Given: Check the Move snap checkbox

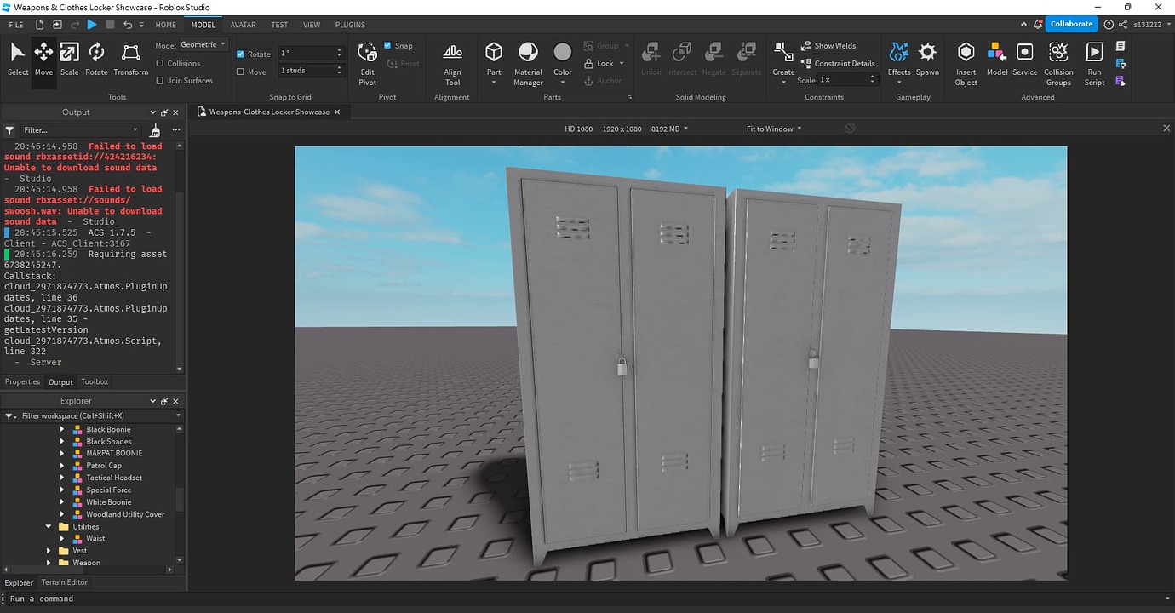Looking at the screenshot, I should pos(241,72).
